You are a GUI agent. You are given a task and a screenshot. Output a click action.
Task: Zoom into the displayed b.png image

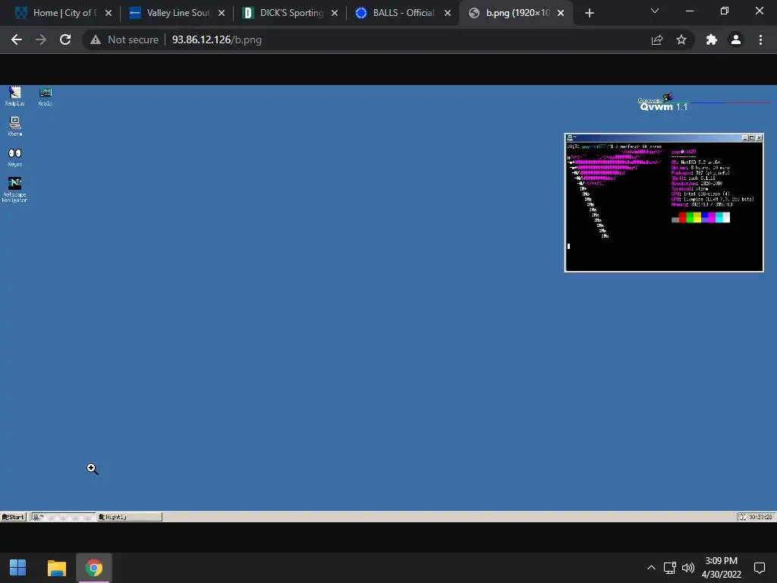pos(388,304)
